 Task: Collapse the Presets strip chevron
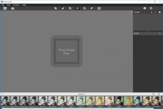[x=2, y=94]
